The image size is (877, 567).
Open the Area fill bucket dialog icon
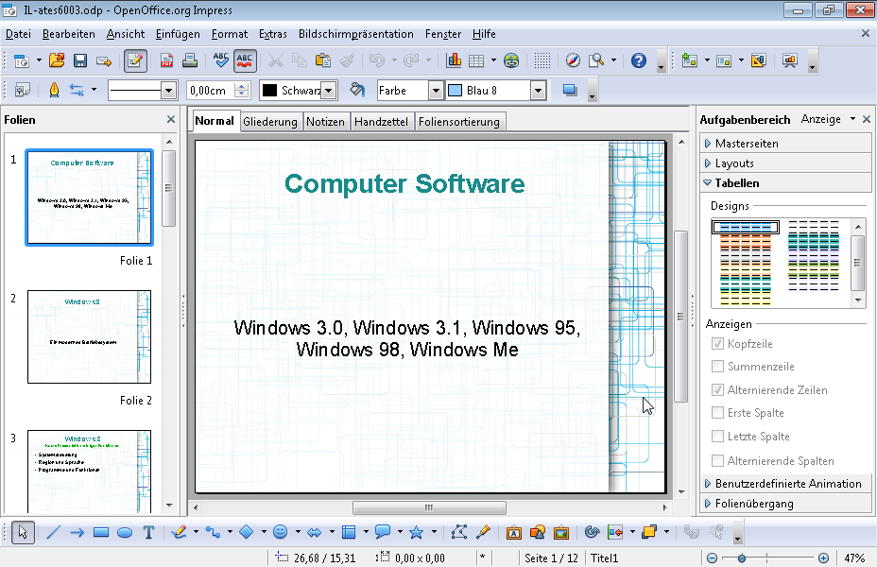357,90
